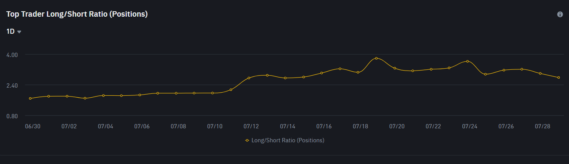
Task: Select the data point at 07/18
Action: (358, 72)
